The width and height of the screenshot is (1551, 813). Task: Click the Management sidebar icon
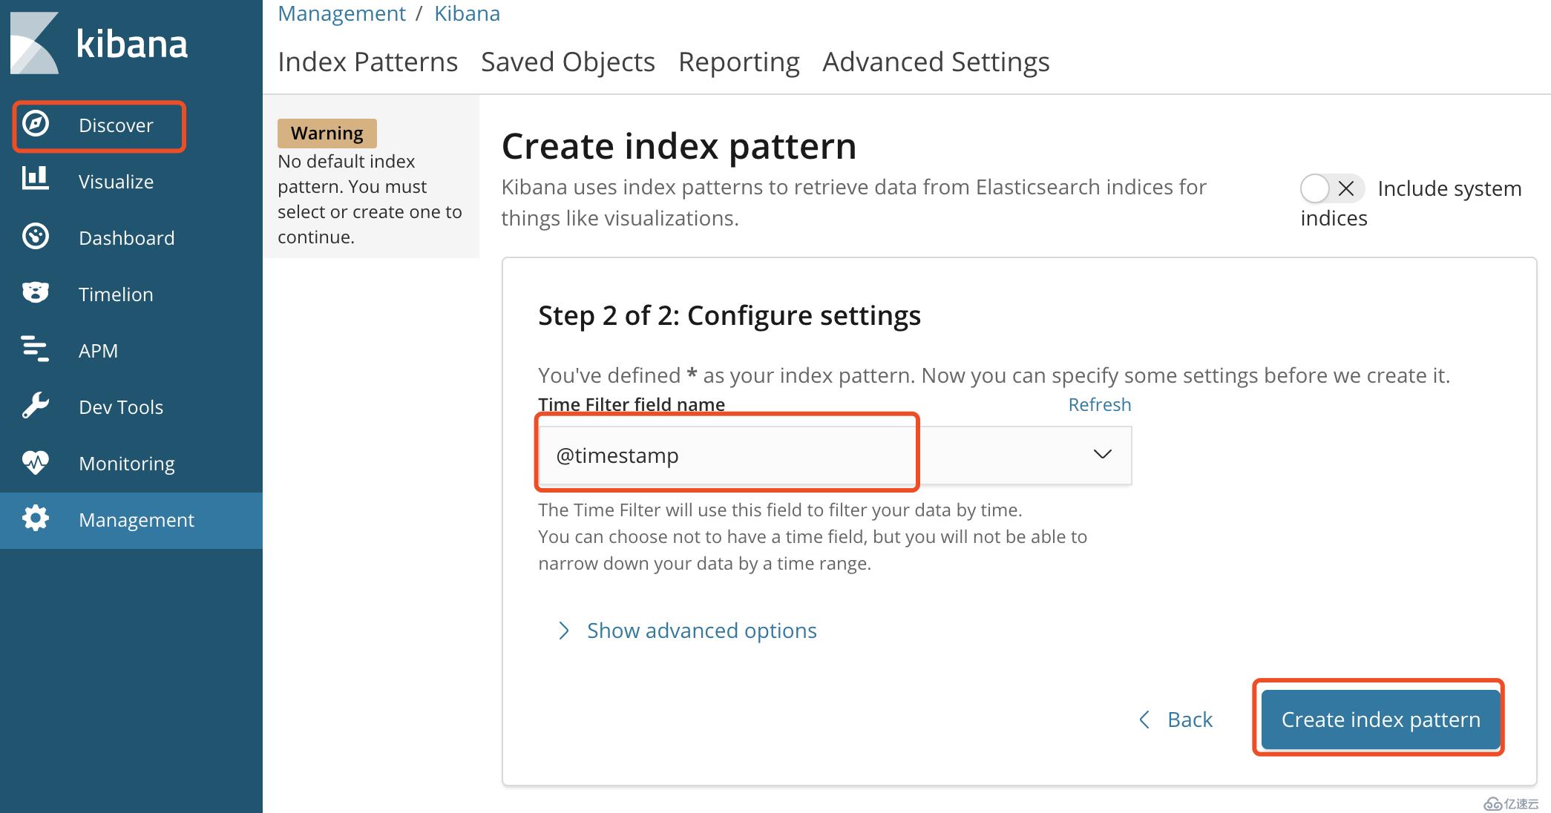coord(35,519)
